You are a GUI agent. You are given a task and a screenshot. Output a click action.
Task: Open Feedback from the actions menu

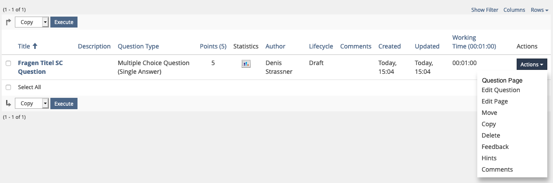tap(495, 147)
